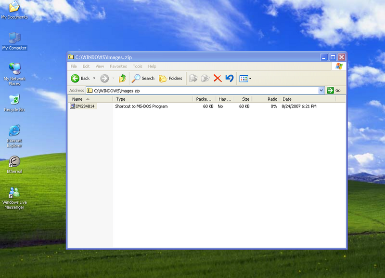Sort by the Type column header

[x=153, y=99]
